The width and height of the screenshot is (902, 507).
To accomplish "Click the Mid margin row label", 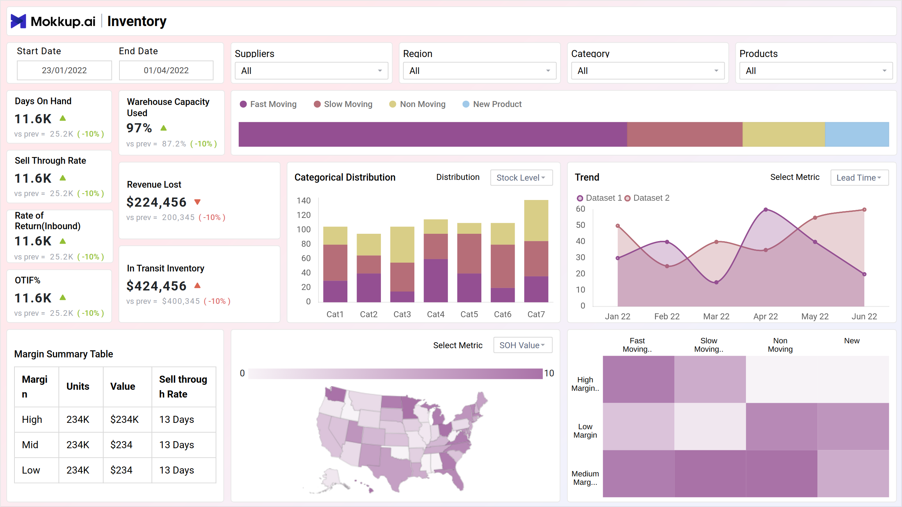I will pos(30,445).
